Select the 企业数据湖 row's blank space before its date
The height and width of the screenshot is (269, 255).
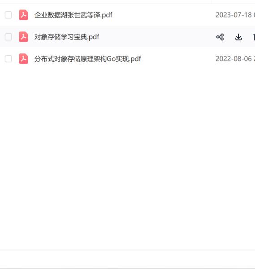point(163,15)
